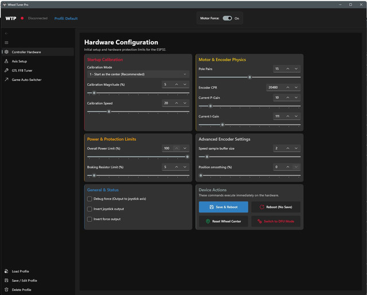The image size is (367, 295).
Task: Open the Calibration Mode dropdown
Action: click(138, 74)
